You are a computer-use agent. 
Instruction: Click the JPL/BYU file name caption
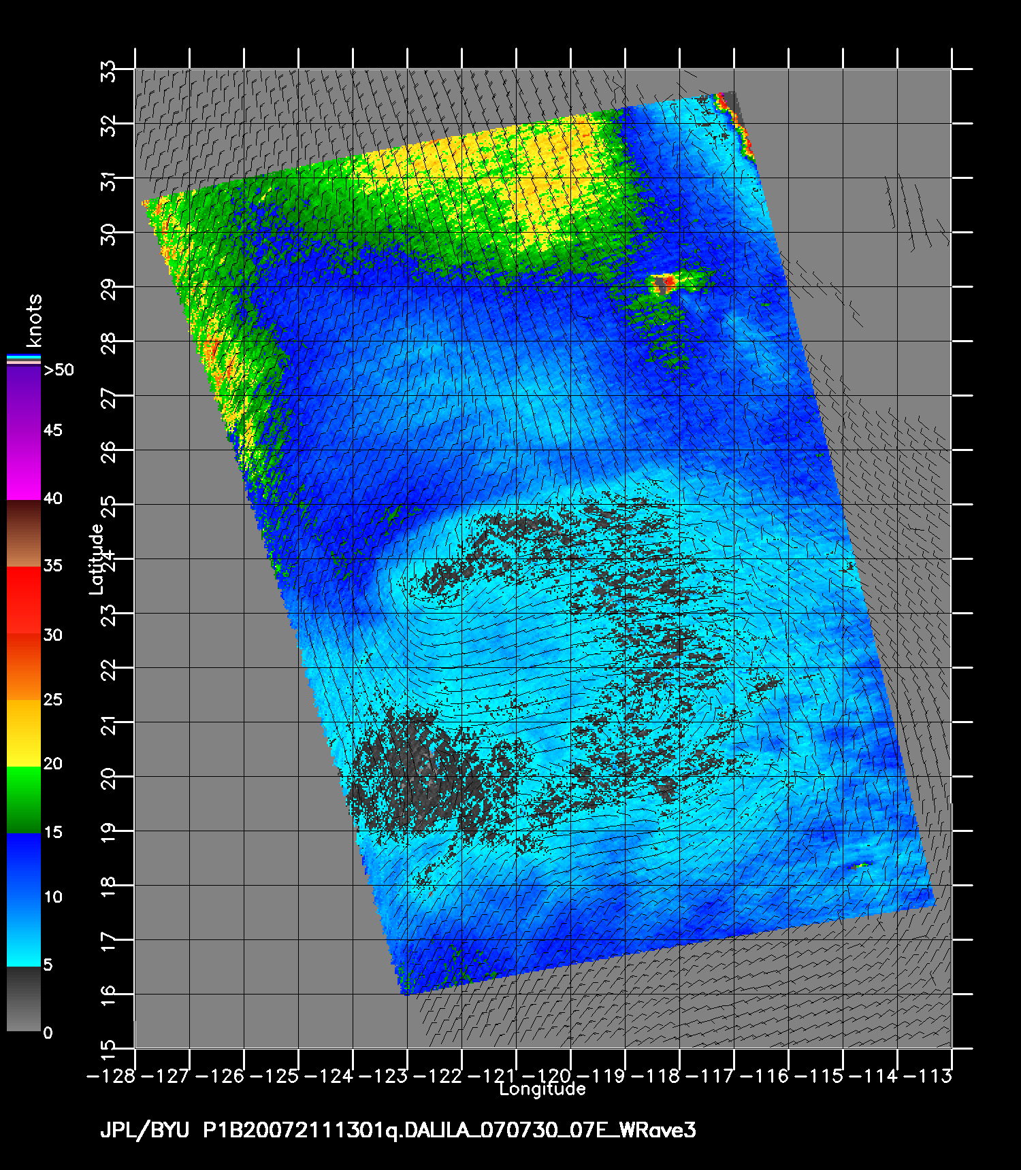(398, 1131)
